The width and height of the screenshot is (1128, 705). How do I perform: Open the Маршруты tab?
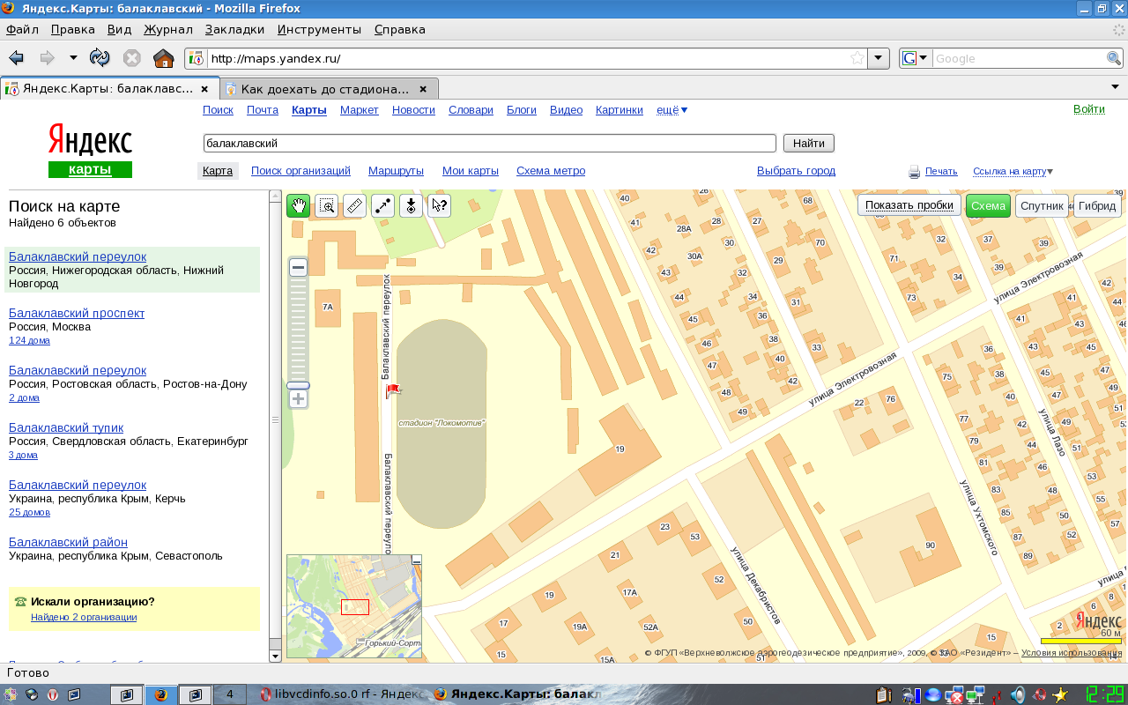(396, 171)
